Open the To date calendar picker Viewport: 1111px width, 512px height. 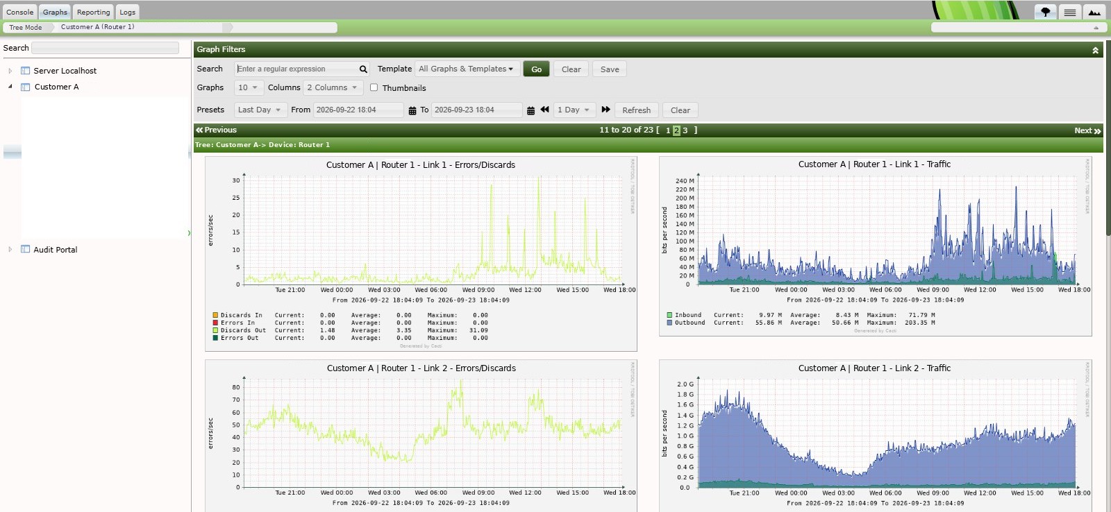[x=531, y=110]
